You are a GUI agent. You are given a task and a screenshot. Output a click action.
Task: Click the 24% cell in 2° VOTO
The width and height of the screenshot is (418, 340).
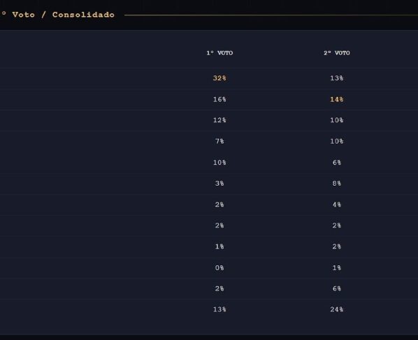pos(337,309)
